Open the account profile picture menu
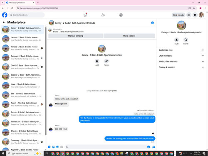Image resolution: width=208 pixels, height=156 pixels. point(201,15)
